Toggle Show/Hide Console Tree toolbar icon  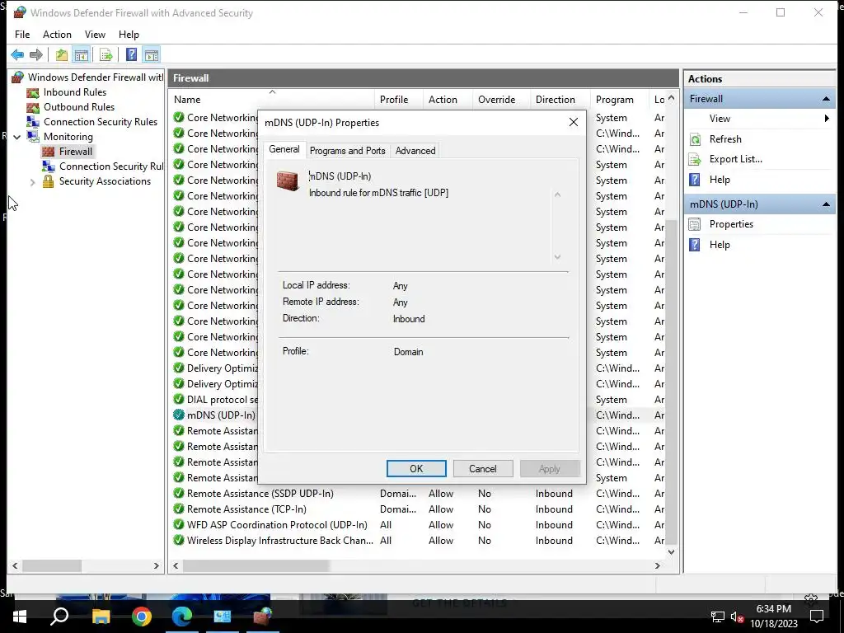(x=82, y=54)
